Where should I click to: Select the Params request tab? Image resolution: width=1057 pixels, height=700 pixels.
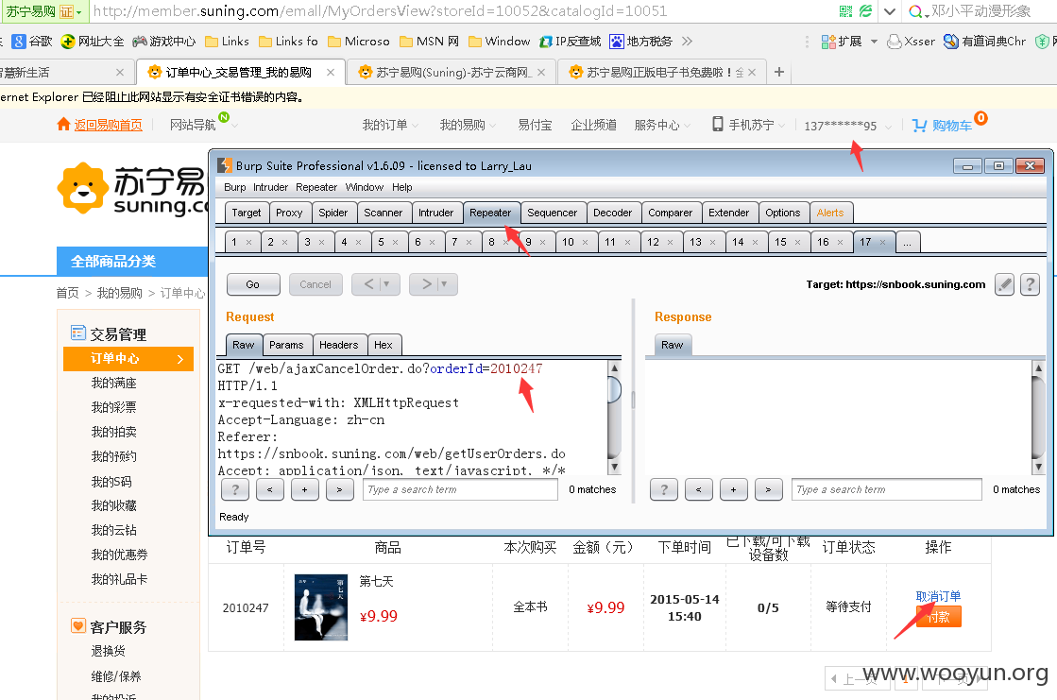point(286,345)
